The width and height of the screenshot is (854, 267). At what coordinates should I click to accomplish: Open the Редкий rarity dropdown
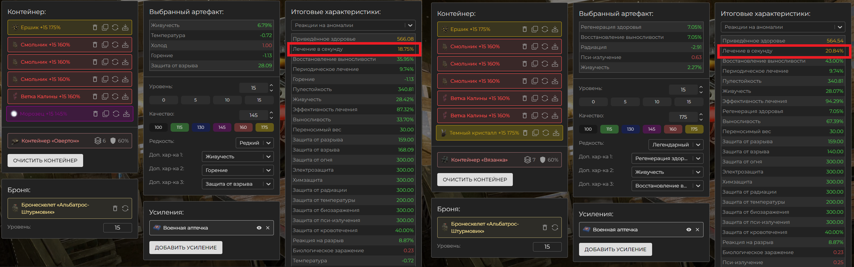pos(254,143)
